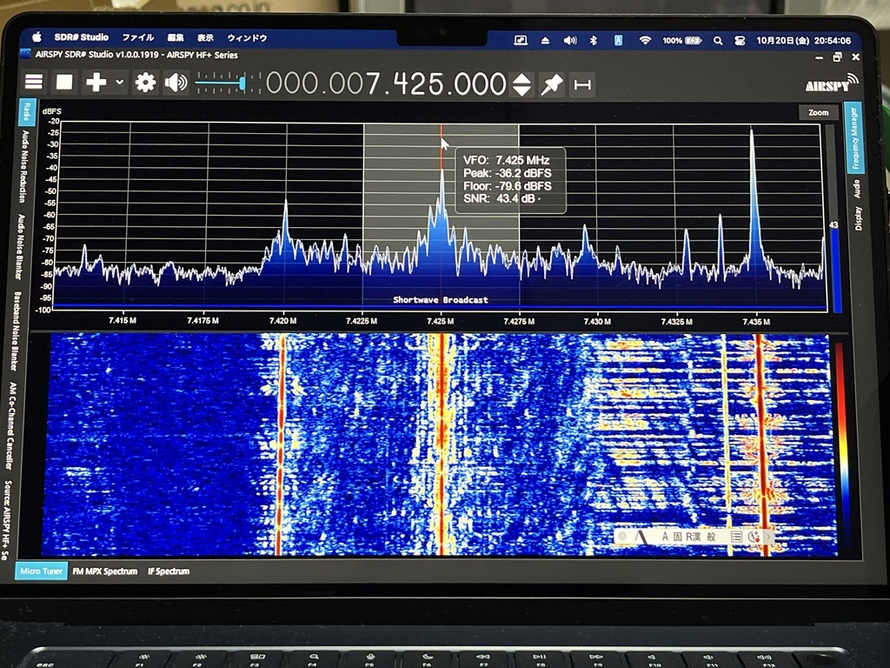890x668 pixels.
Task: Open the hamburger menu in the SDR# toolbar
Action: 33,83
